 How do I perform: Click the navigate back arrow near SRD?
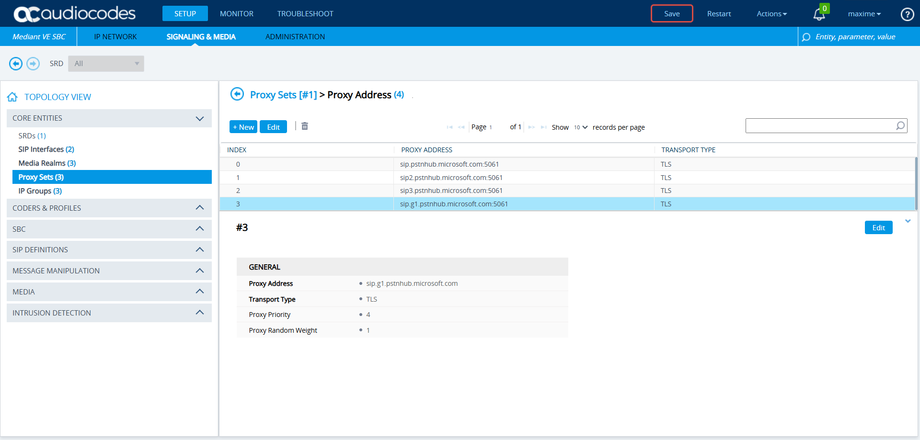coord(16,64)
